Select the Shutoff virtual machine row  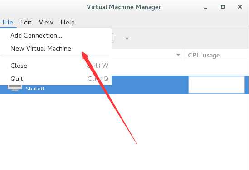click(x=124, y=85)
